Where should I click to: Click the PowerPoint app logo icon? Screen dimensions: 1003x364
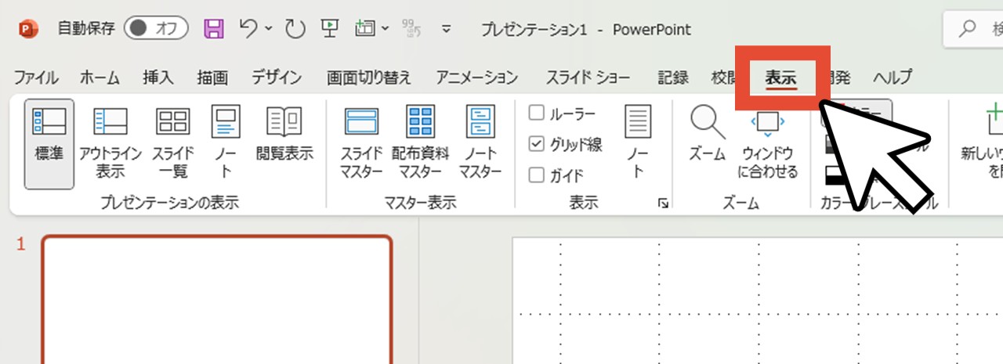pyautogui.click(x=28, y=29)
